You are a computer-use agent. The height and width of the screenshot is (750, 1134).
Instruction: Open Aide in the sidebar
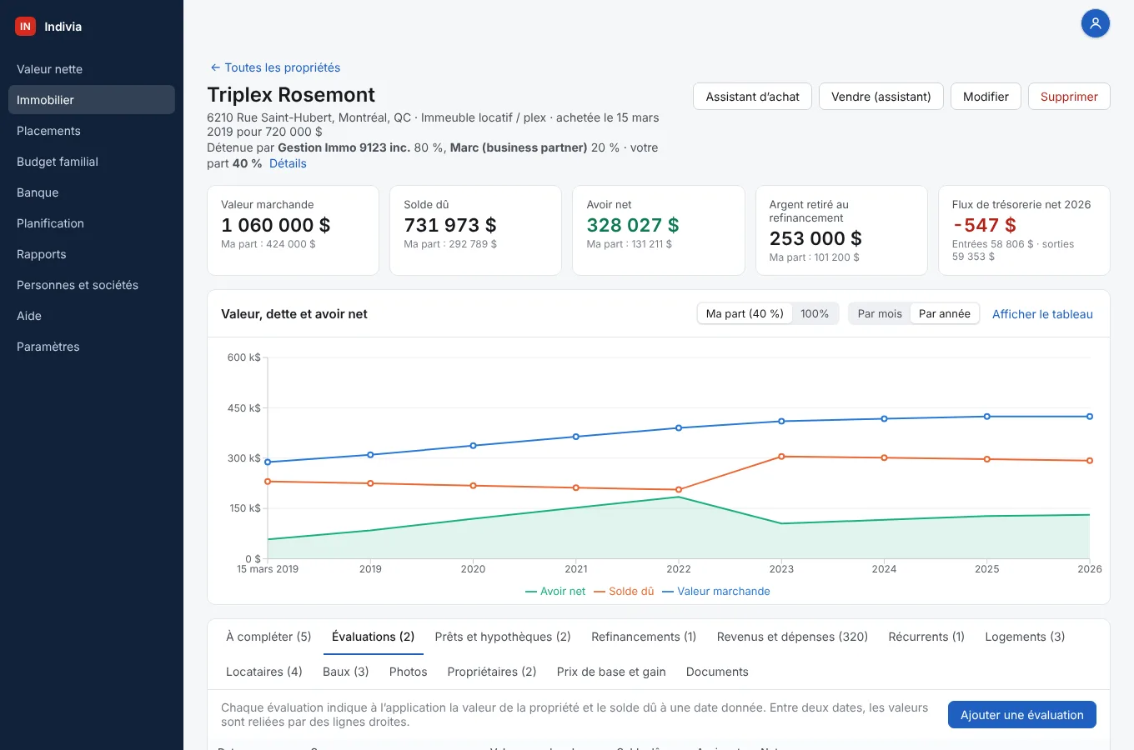coord(92,316)
